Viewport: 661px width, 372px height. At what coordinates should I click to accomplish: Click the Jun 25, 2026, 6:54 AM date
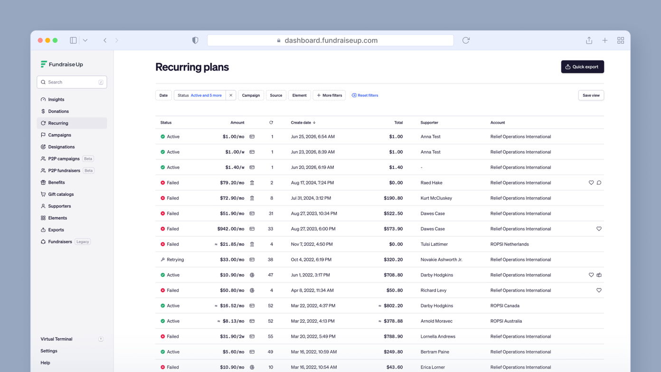click(312, 137)
